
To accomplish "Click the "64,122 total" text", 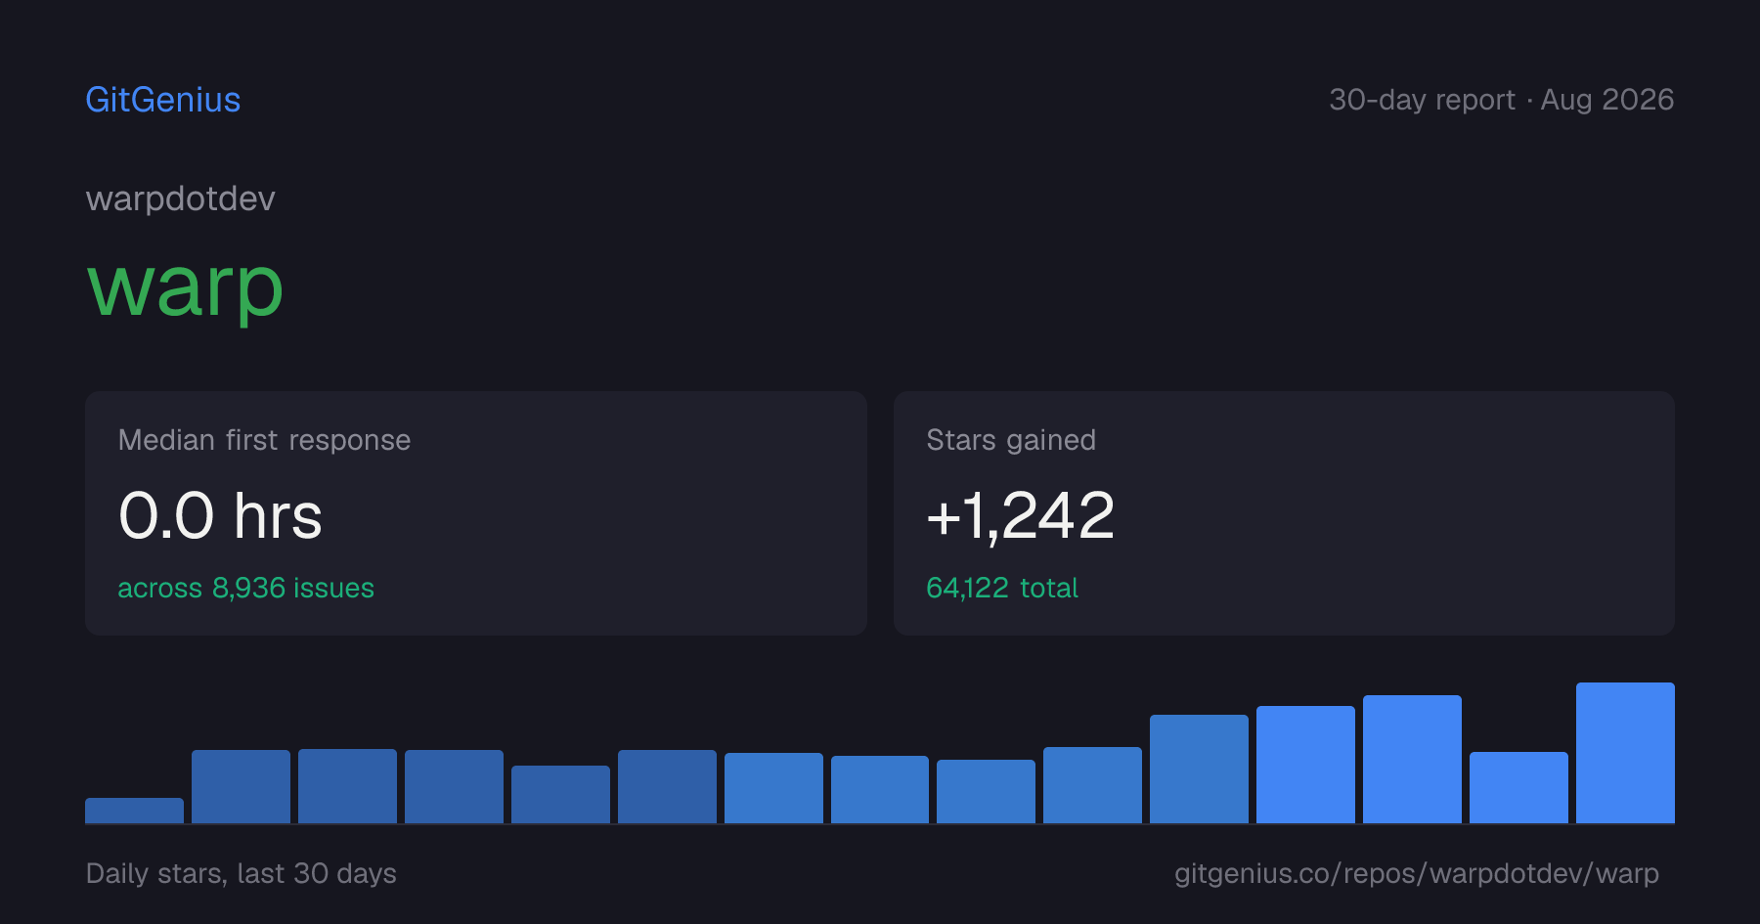I will (x=1002, y=588).
